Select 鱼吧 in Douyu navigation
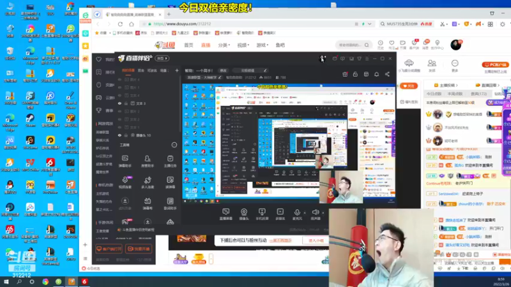Viewport: 511px width, 287px height. (280, 45)
